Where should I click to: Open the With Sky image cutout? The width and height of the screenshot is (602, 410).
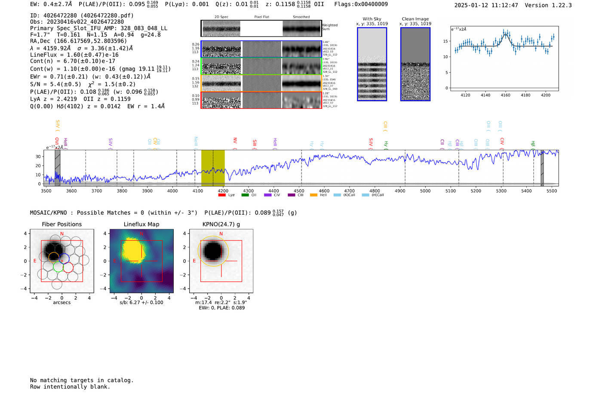click(x=372, y=64)
